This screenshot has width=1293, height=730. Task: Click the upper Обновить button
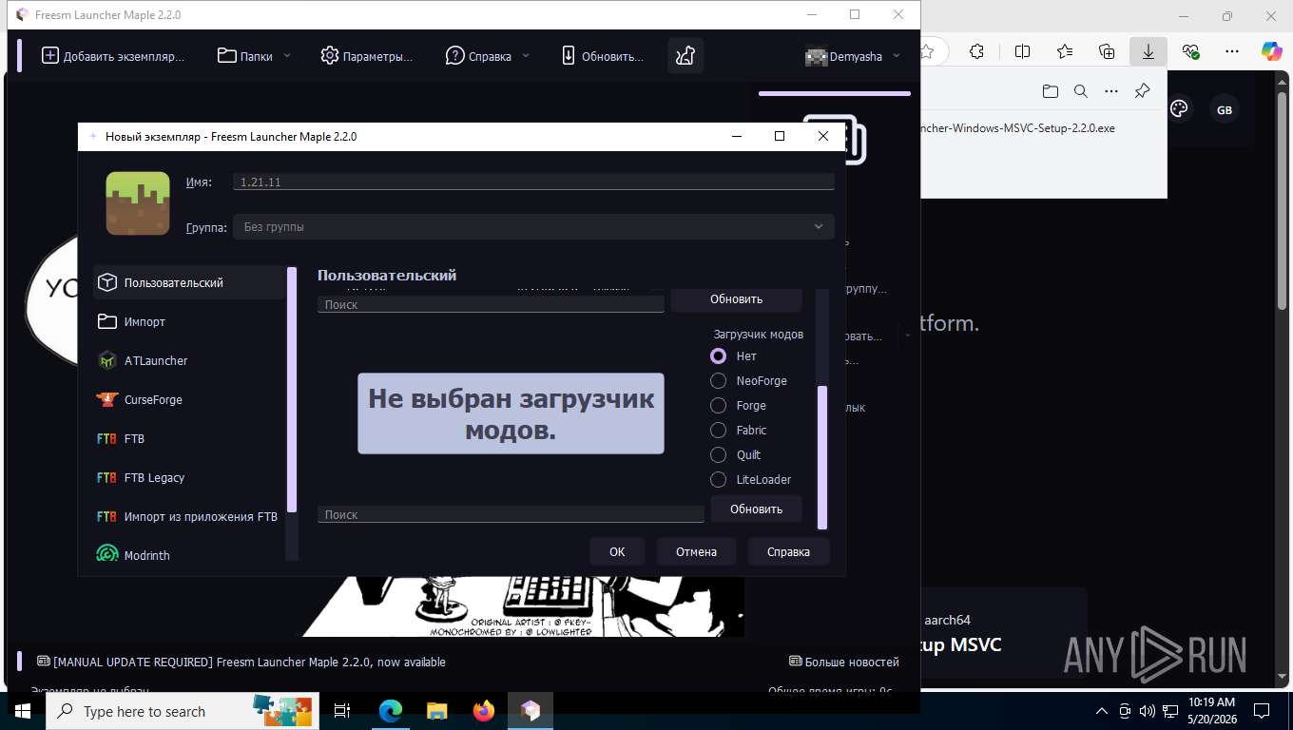(736, 298)
